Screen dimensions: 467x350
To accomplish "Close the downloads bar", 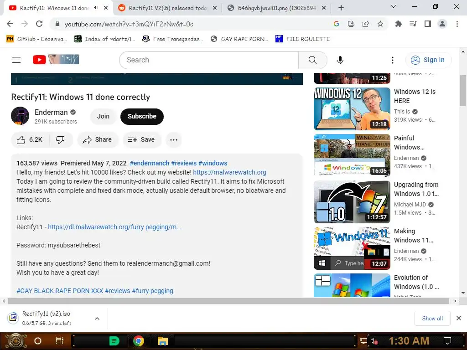I will tap(459, 318).
